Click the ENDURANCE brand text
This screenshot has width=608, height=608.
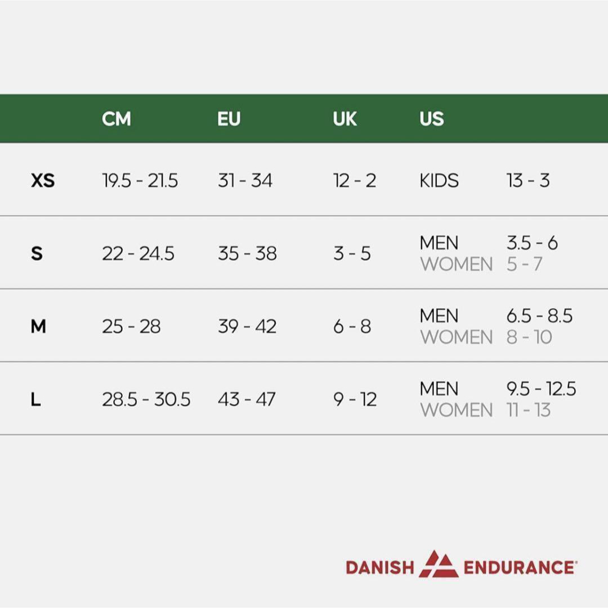[x=520, y=567]
